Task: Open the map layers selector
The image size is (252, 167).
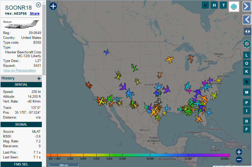Action: click(x=234, y=7)
